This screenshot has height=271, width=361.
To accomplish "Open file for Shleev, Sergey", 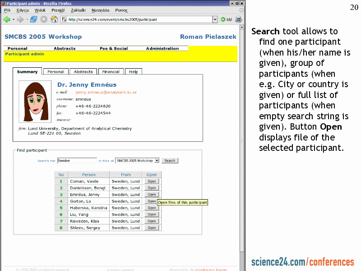I will coord(152,228).
